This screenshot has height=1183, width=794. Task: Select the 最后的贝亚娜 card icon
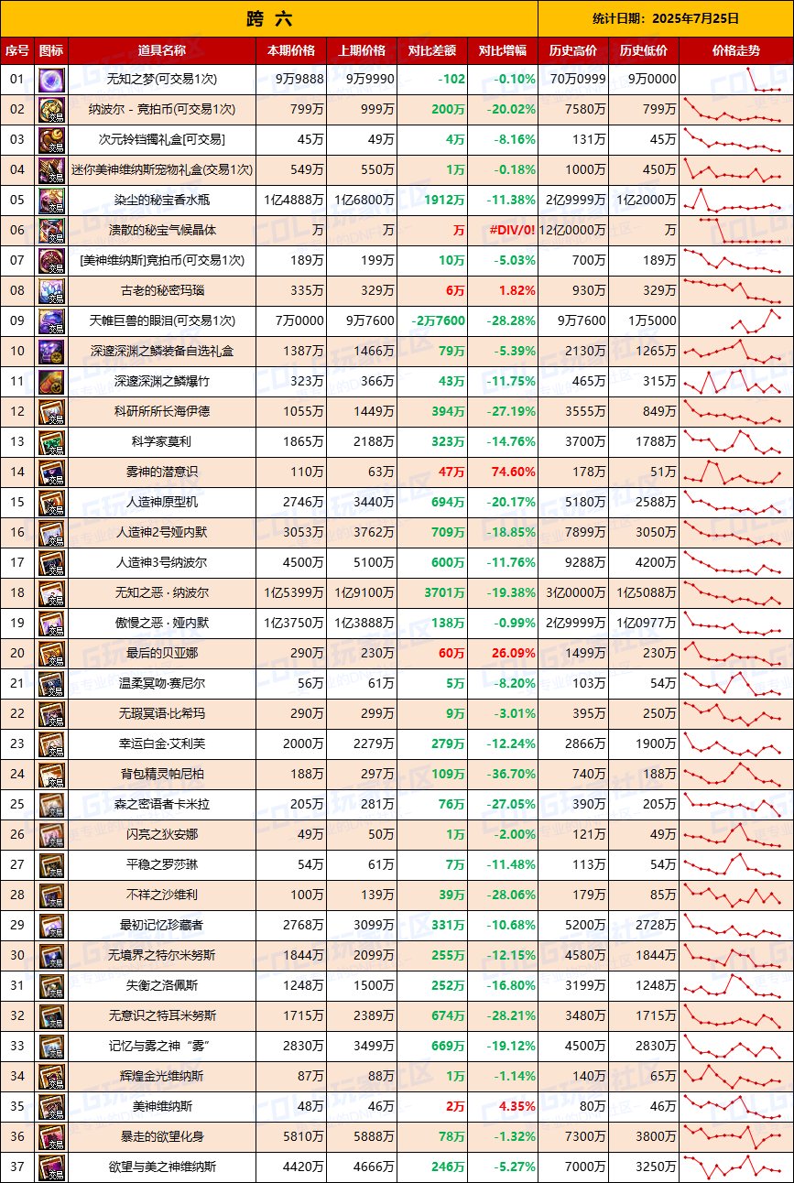point(51,654)
